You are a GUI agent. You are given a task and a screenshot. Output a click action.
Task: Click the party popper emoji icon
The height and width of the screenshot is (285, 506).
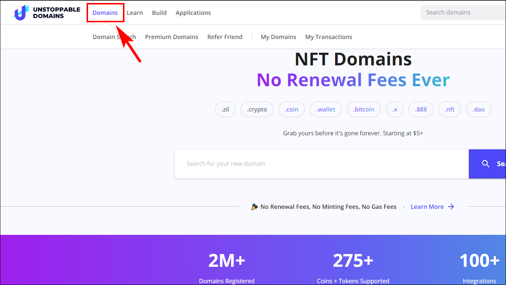[254, 207]
